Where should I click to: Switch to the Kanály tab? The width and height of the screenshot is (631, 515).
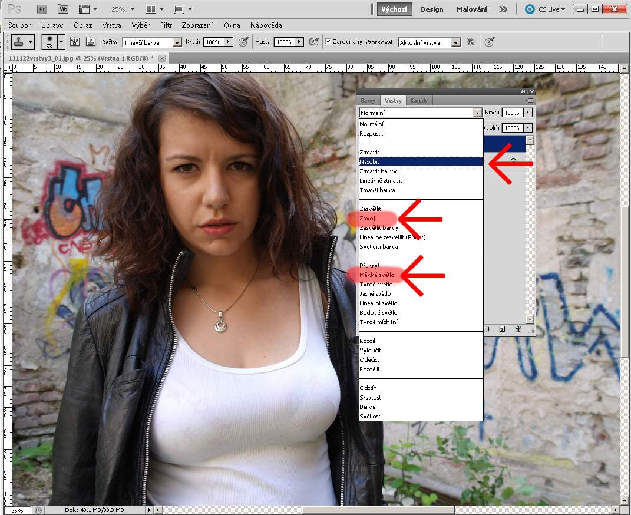[419, 101]
